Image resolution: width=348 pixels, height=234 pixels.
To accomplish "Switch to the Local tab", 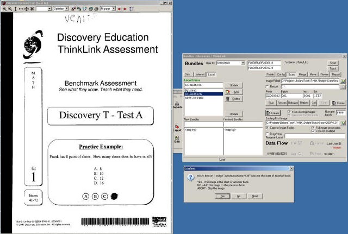I will tap(212, 74).
